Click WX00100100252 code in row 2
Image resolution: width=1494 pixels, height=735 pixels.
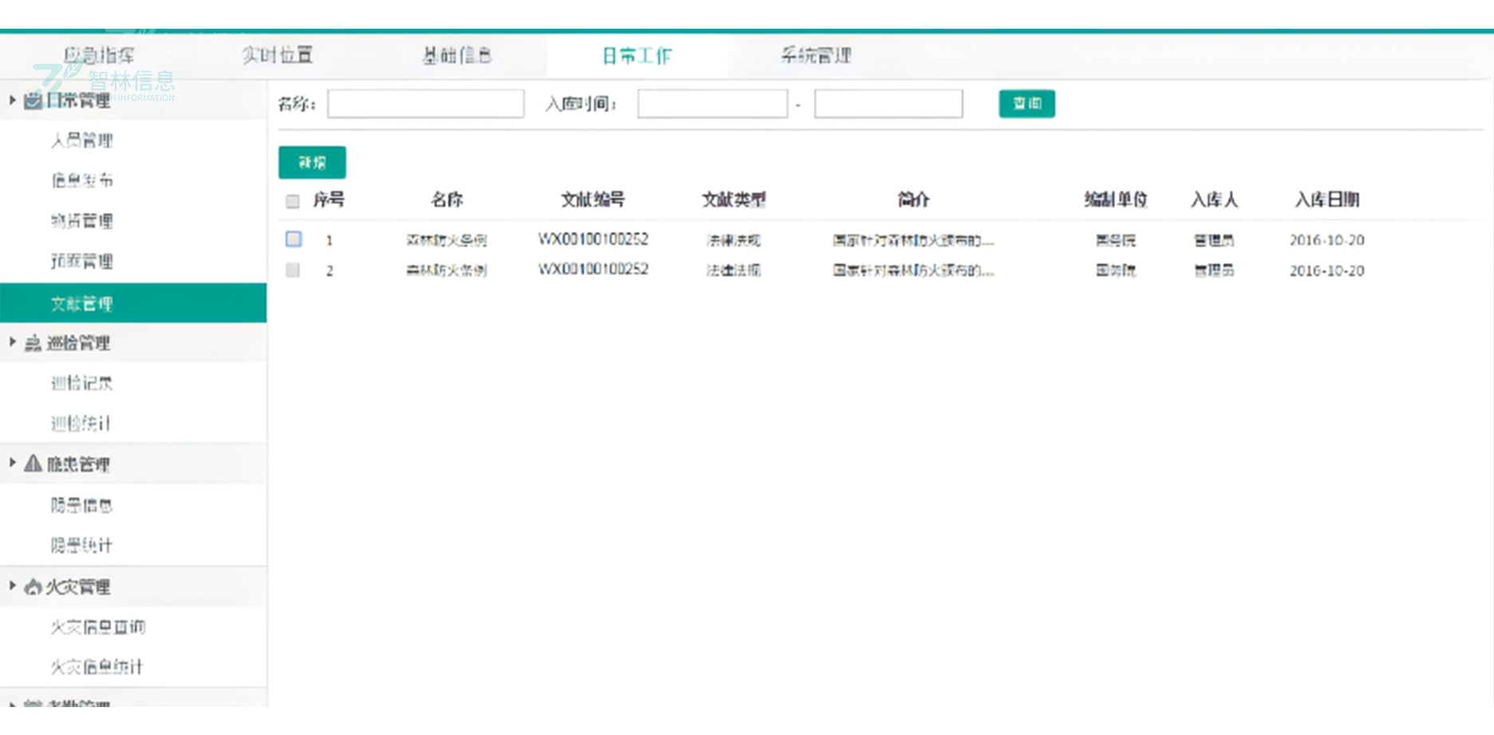[593, 269]
